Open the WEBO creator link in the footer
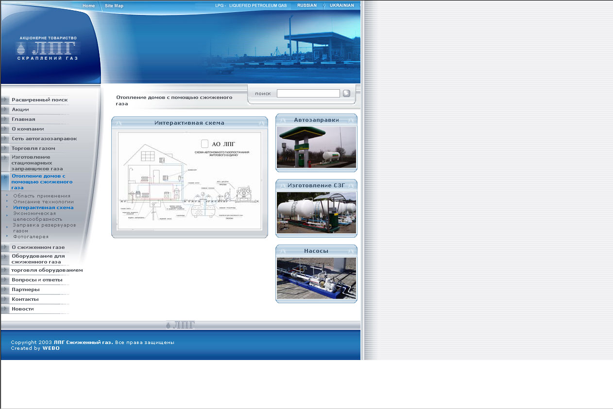 coord(51,348)
